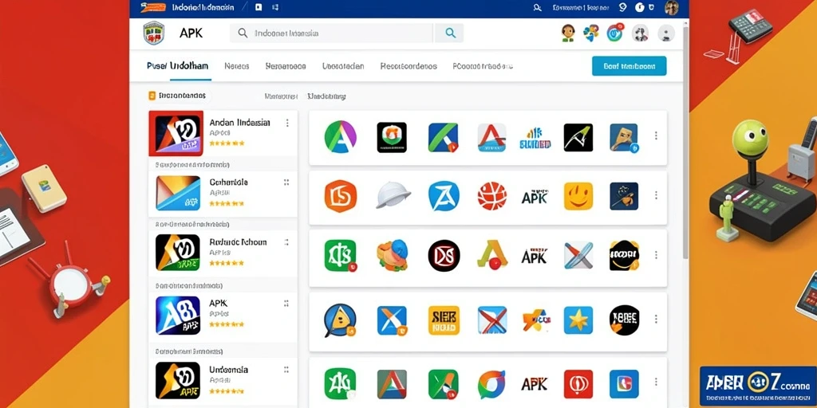Switch to the PCoorret Irtedone tab
Viewport: 817px width, 408px height.
[x=483, y=66]
